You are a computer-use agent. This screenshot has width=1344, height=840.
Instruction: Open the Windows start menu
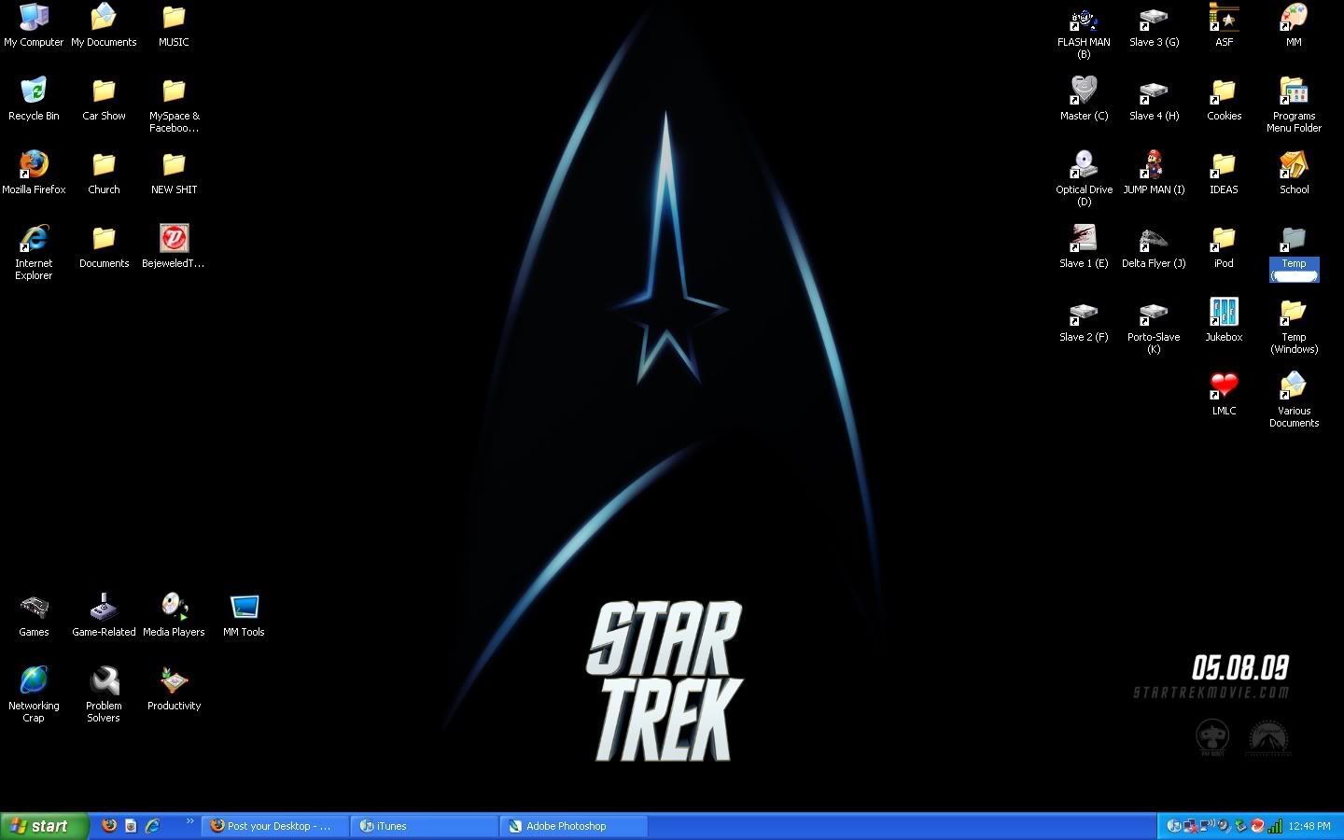pyautogui.click(x=45, y=826)
